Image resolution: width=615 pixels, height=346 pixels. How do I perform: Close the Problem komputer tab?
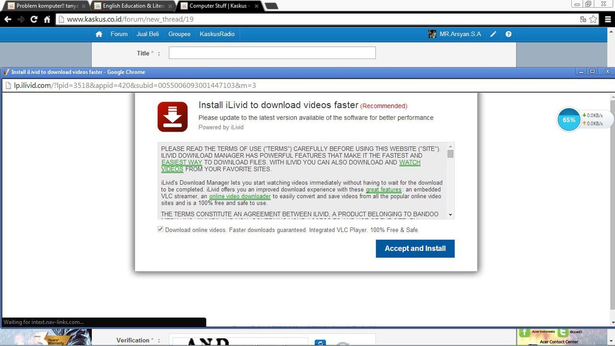click(84, 6)
